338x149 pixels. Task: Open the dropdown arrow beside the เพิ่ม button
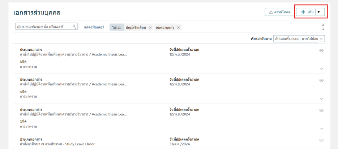318,12
